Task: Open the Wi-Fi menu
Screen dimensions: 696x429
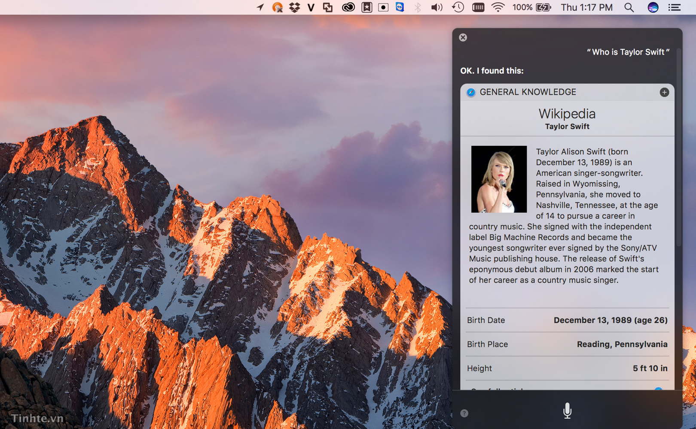Action: 498,7
